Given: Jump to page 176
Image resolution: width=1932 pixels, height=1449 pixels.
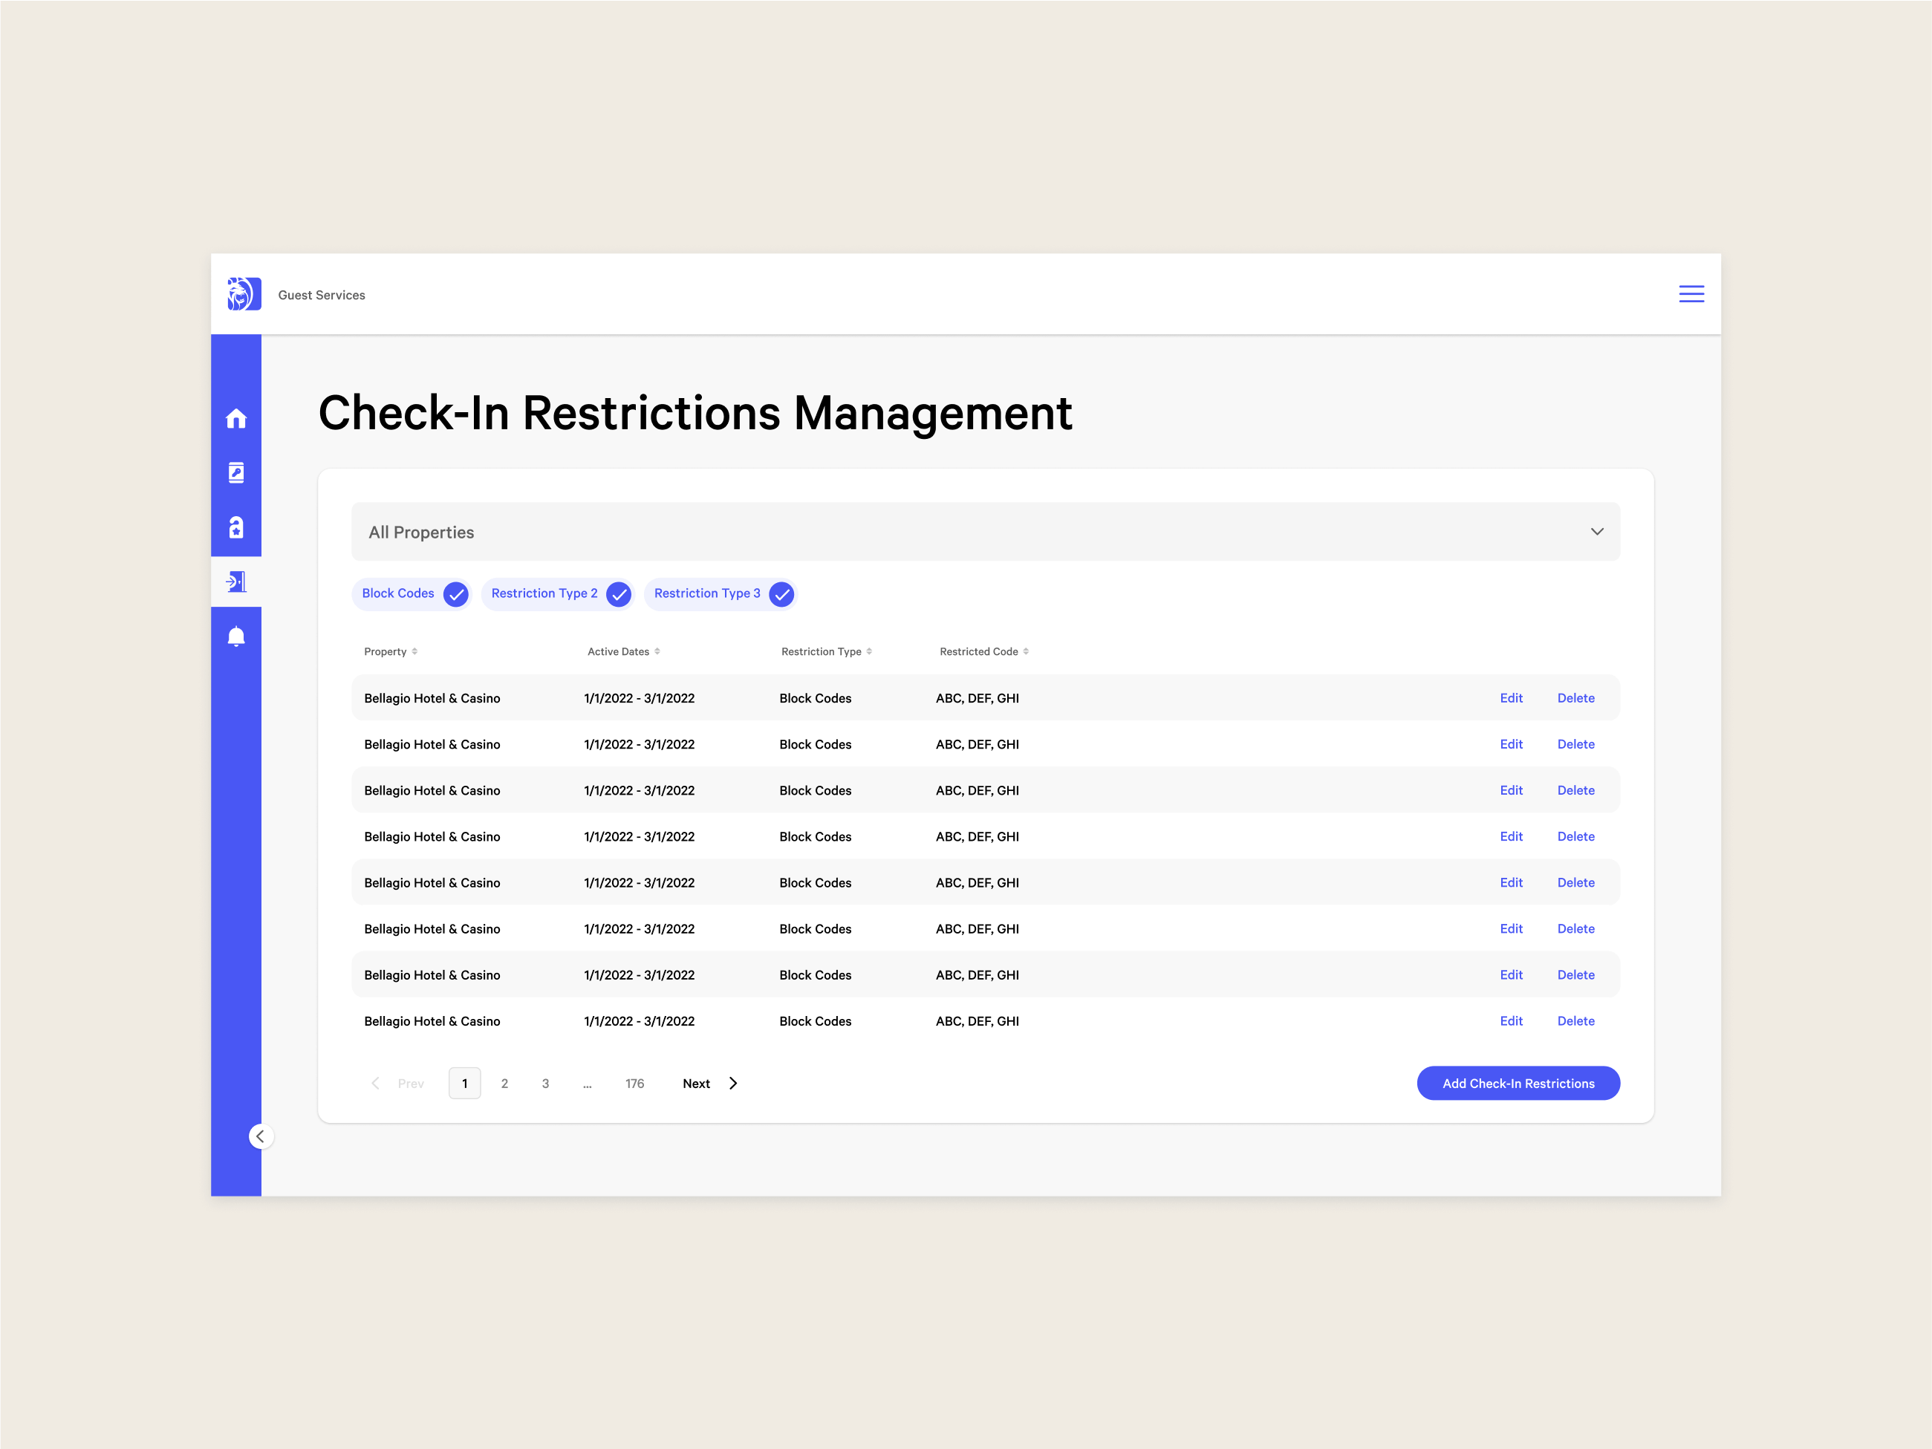Looking at the screenshot, I should click(x=635, y=1083).
